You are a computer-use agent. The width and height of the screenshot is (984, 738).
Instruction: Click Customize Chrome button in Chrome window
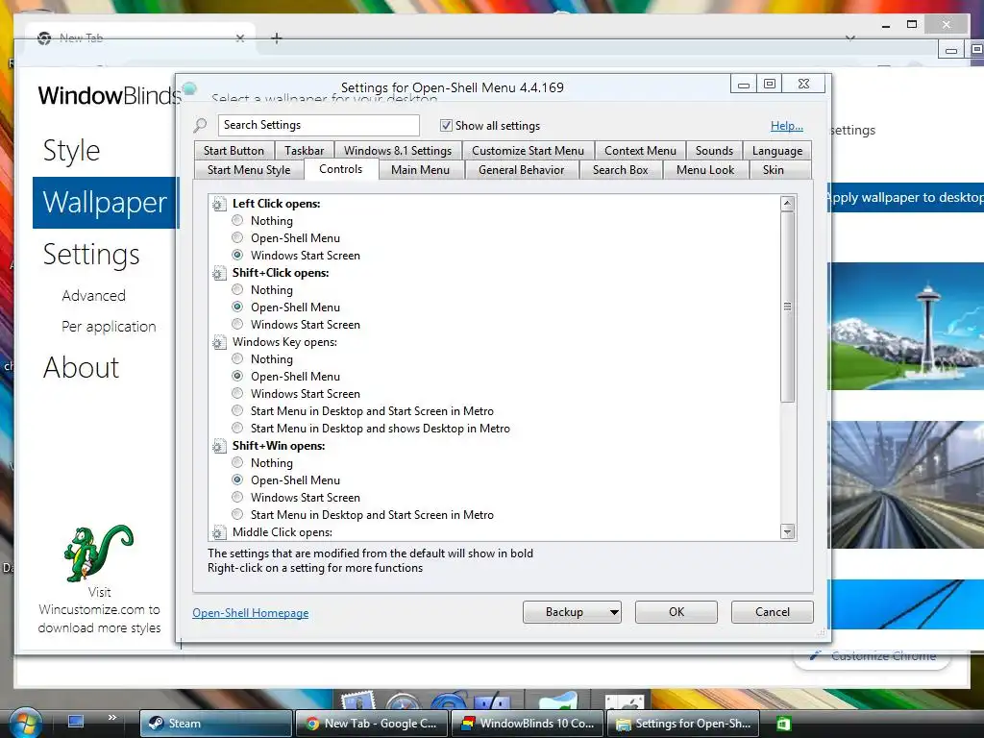tap(873, 656)
